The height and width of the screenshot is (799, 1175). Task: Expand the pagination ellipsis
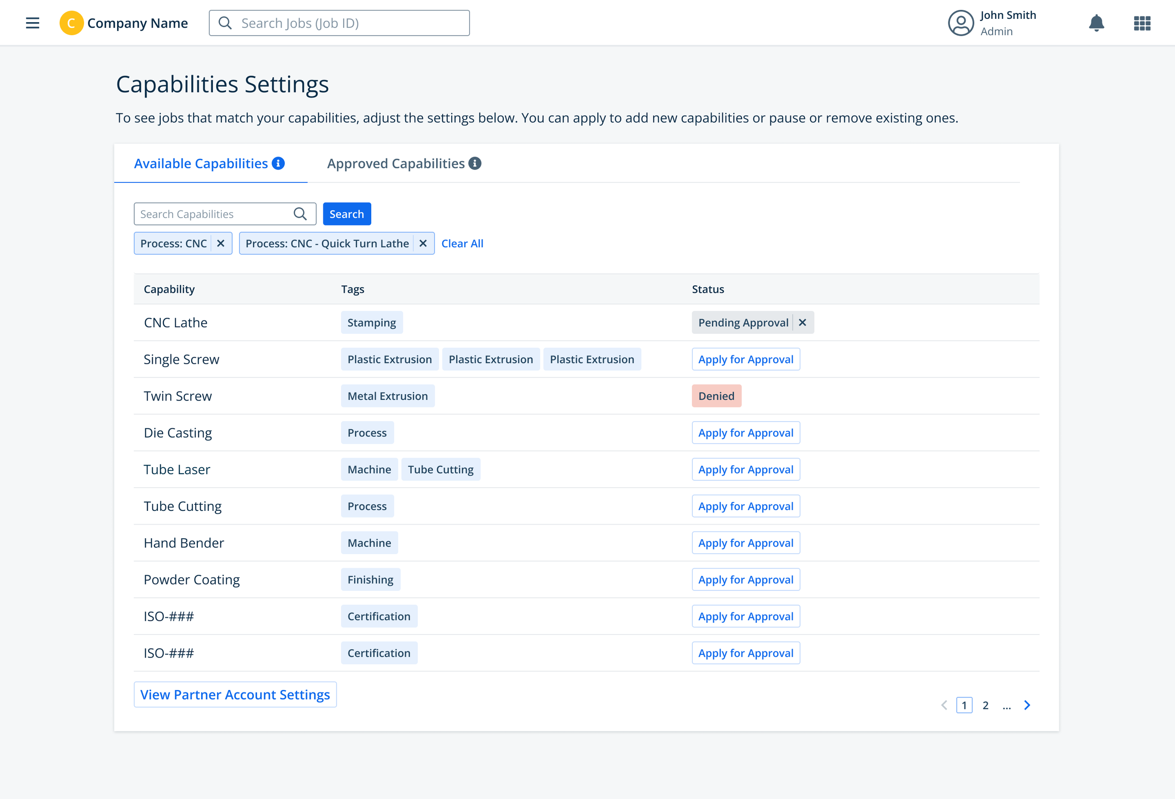[x=1007, y=705]
